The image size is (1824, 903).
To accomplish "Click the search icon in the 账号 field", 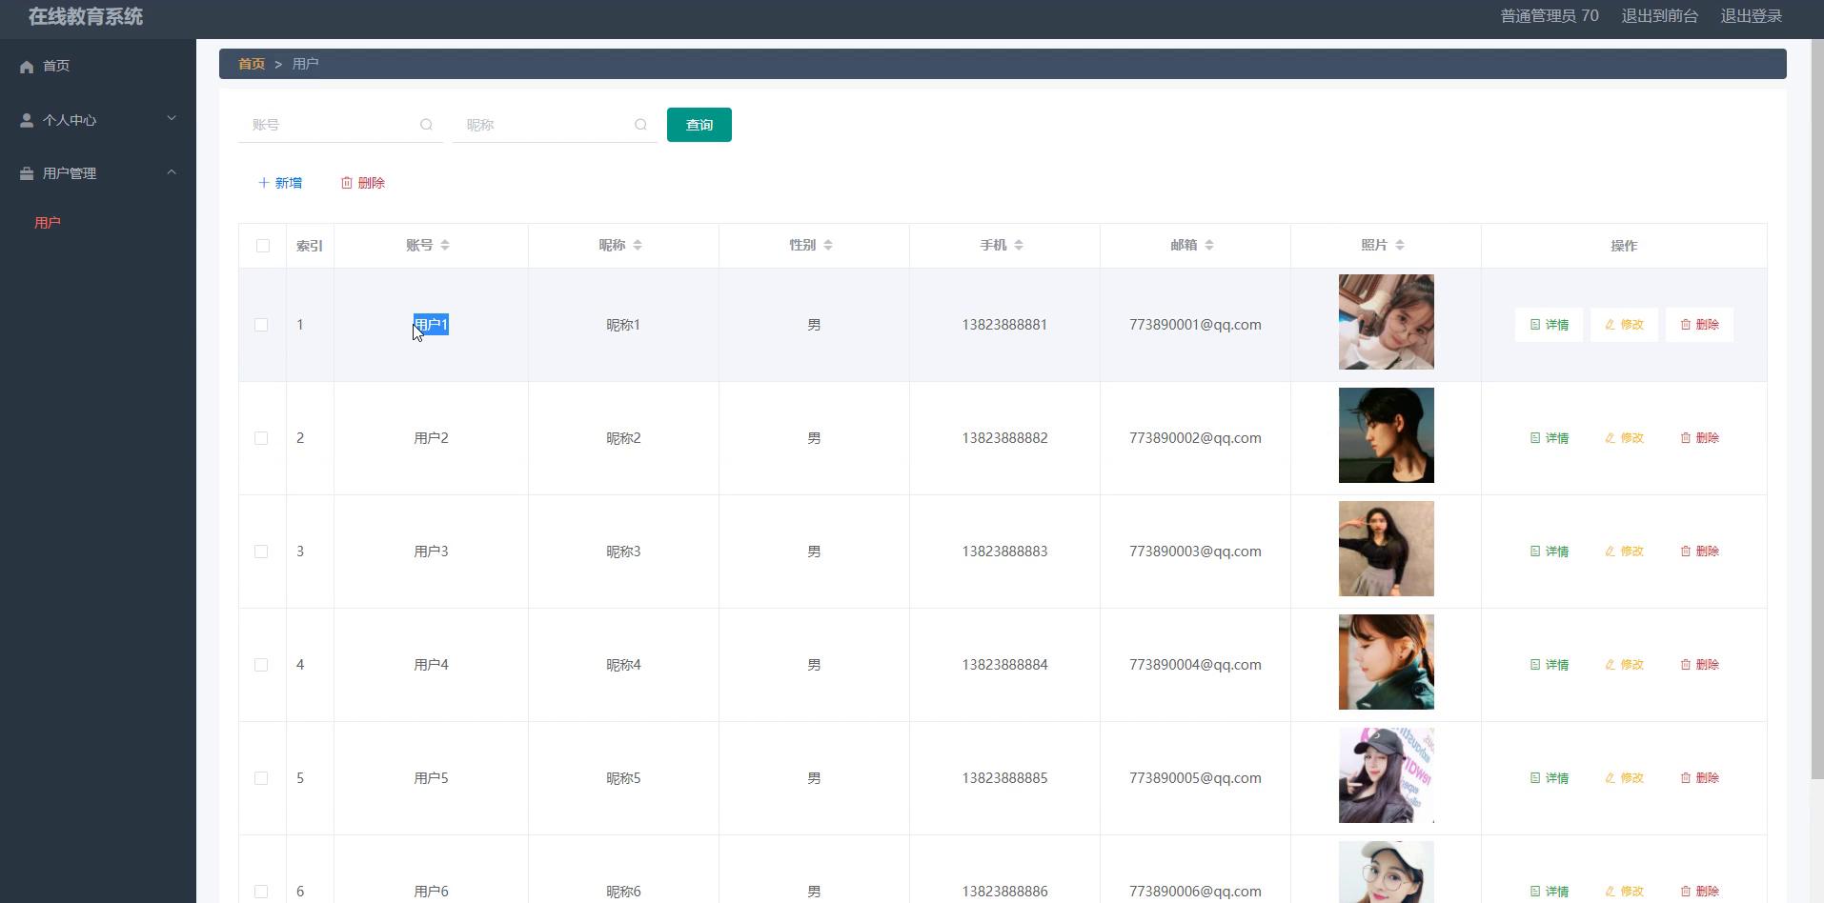I will point(426,125).
